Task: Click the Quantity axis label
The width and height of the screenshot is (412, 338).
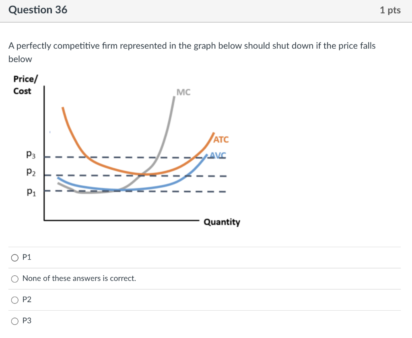Action: point(222,222)
